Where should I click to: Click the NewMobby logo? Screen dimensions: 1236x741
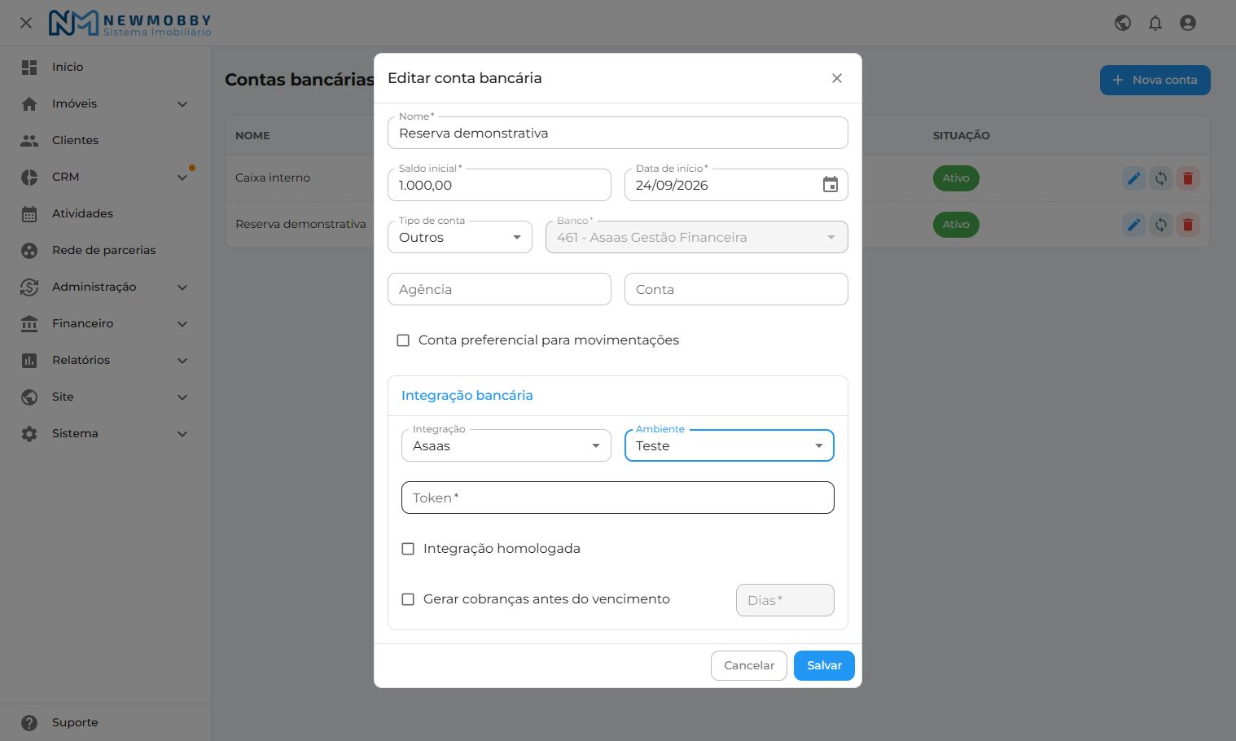click(130, 23)
